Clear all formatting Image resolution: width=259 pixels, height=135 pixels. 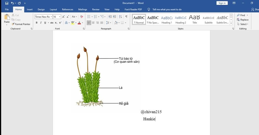click(x=82, y=17)
